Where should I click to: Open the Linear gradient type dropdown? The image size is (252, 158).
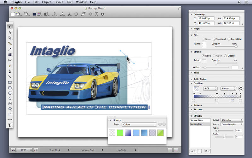click(228, 88)
